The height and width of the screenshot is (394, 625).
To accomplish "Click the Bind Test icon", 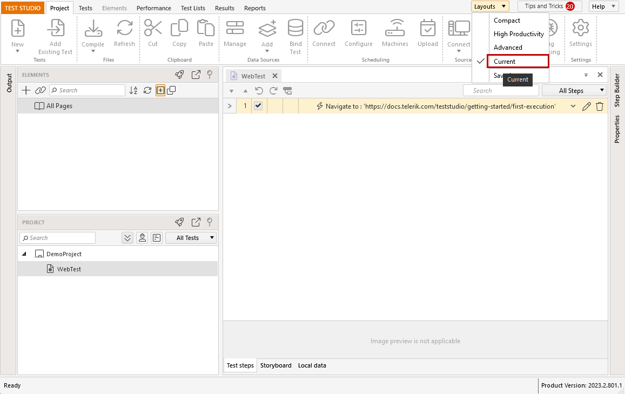I will pyautogui.click(x=295, y=28).
